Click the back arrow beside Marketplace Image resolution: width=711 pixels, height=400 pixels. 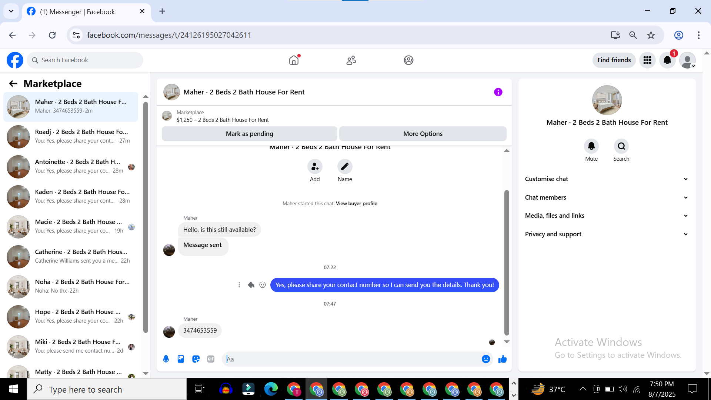(x=13, y=84)
